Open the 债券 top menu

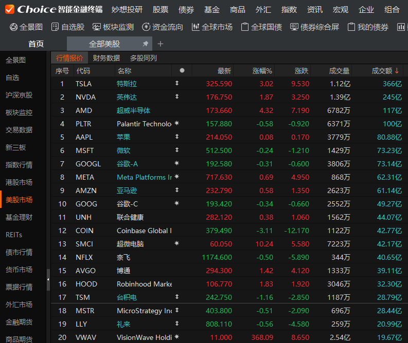point(186,10)
